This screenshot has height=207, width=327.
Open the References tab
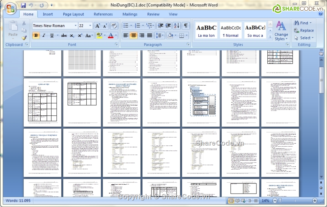(103, 14)
